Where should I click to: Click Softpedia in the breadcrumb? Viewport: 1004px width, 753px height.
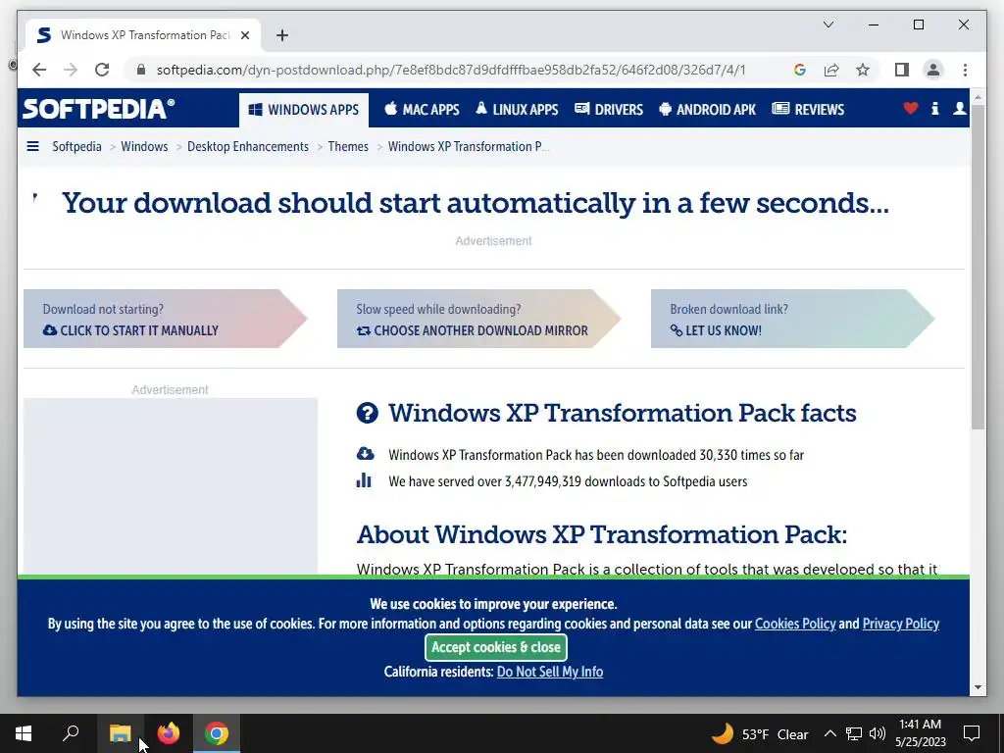pos(76,146)
